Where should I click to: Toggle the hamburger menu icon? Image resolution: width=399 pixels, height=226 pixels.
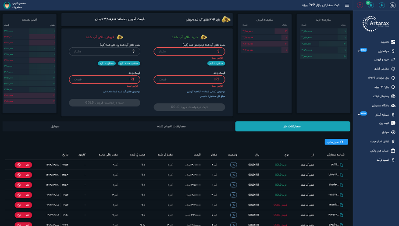[347, 5]
